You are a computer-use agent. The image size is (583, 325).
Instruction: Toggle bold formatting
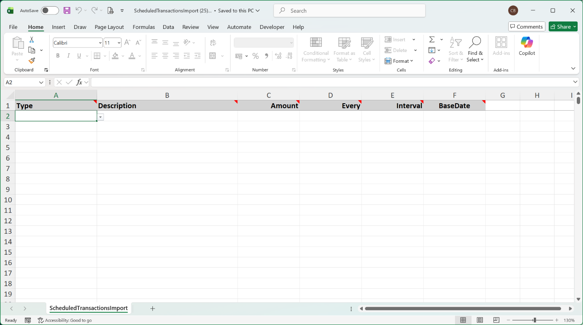[58, 56]
